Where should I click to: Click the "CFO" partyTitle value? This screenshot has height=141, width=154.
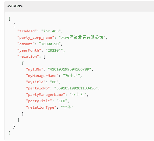click(62, 101)
